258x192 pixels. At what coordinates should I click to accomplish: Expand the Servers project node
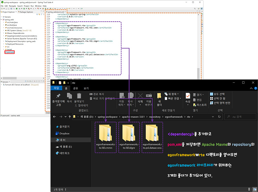point(2,17)
